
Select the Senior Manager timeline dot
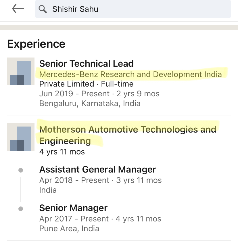(x=21, y=209)
